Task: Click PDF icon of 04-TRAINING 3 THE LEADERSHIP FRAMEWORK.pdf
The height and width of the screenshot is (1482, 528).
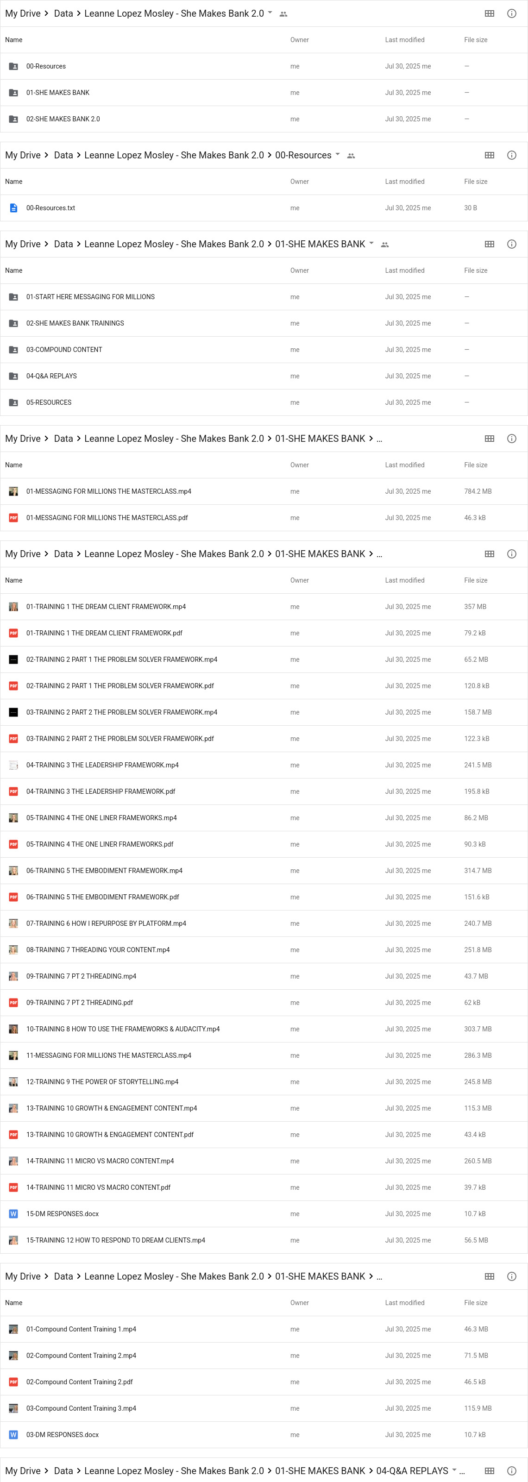Action: (13, 791)
